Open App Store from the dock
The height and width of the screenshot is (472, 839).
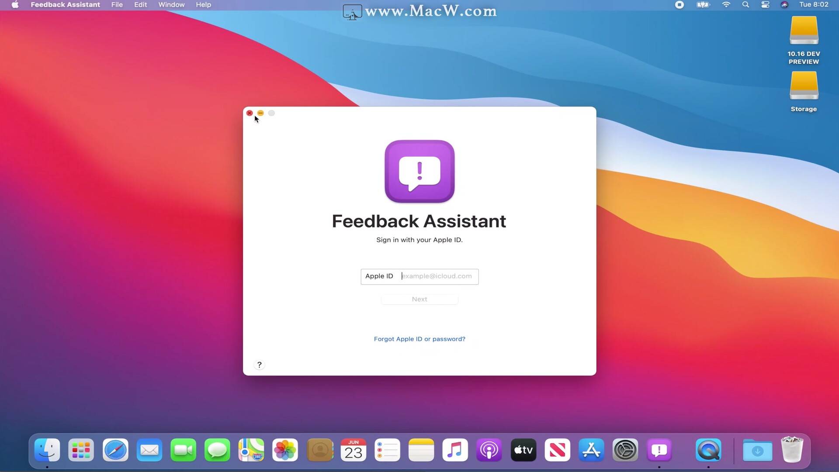tap(592, 450)
